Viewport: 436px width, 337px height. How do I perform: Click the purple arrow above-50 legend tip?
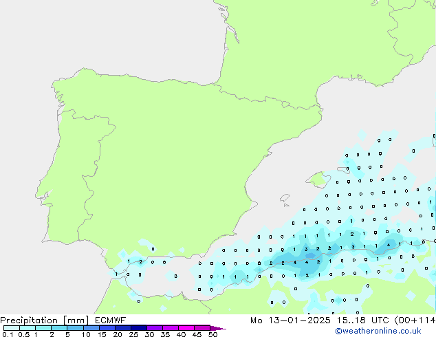218,328
